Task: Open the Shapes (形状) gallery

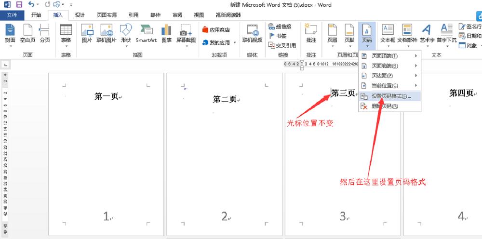Action: pos(126,36)
